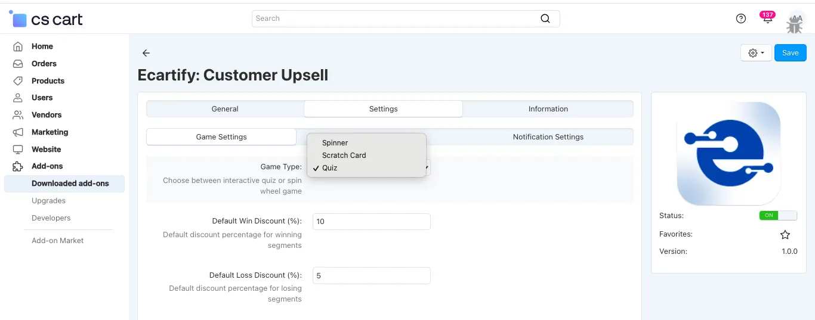Open Add-on Market link

coord(58,241)
